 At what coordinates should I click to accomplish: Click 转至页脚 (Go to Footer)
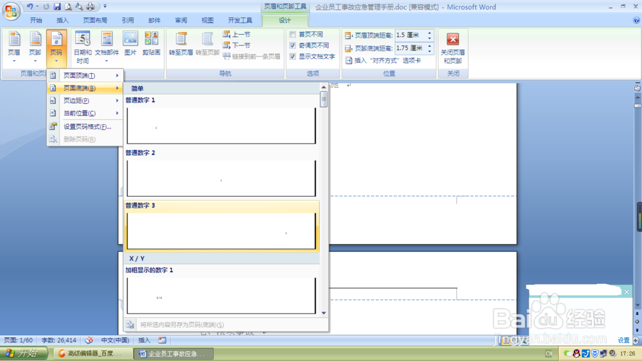tap(207, 44)
